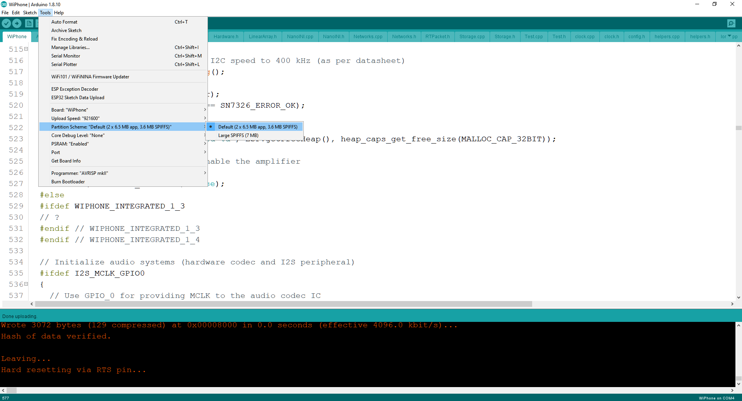Switch to the Networks.cpp tab
The width and height of the screenshot is (742, 401).
coord(368,37)
